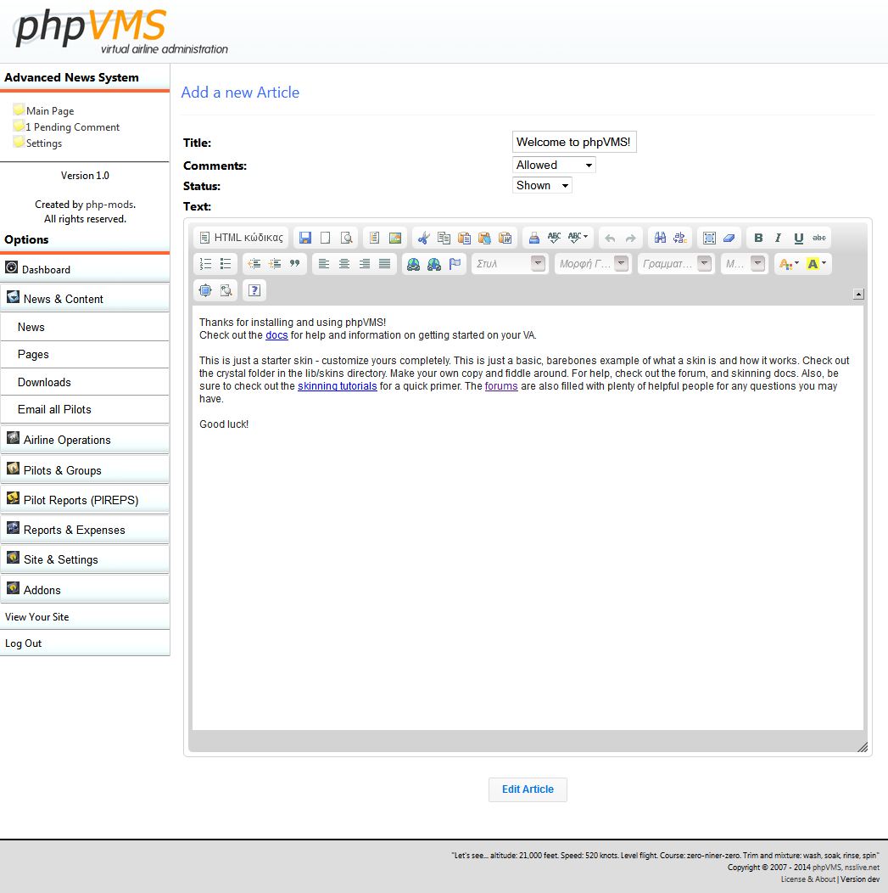The image size is (888, 893).
Task: Insert a bulleted list
Action: coord(226,264)
